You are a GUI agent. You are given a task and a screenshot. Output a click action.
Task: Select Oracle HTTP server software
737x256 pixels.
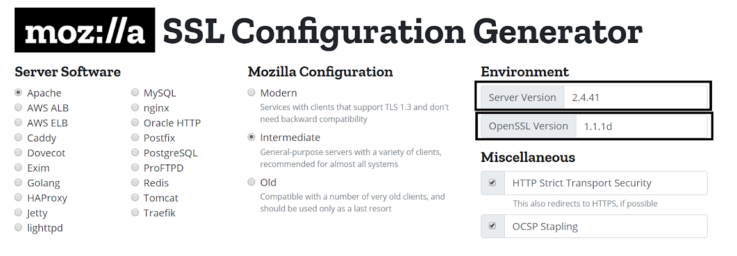[135, 123]
